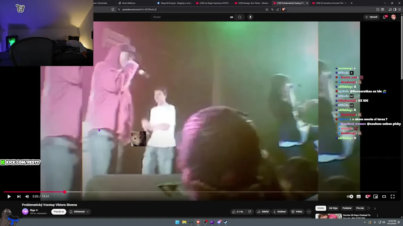This screenshot has width=403, height=226.
Task: Switch to MagnetFishing.sk tab
Action: (x=174, y=3)
